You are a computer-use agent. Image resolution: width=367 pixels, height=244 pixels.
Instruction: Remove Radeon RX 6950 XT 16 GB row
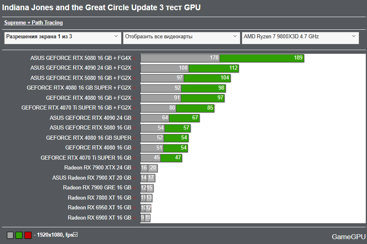click(x=134, y=208)
